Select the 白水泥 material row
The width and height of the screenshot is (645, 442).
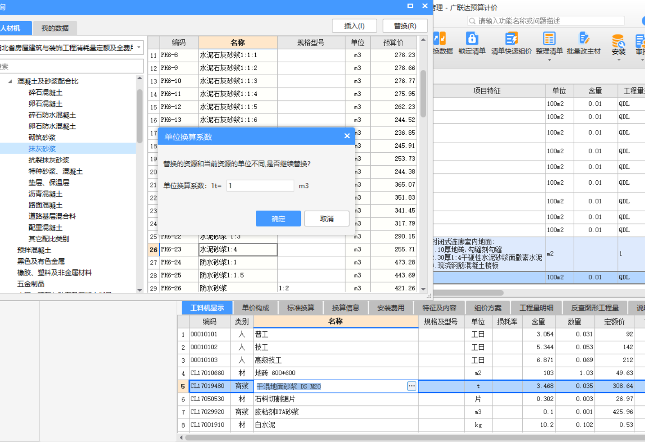pyautogui.click(x=411, y=425)
